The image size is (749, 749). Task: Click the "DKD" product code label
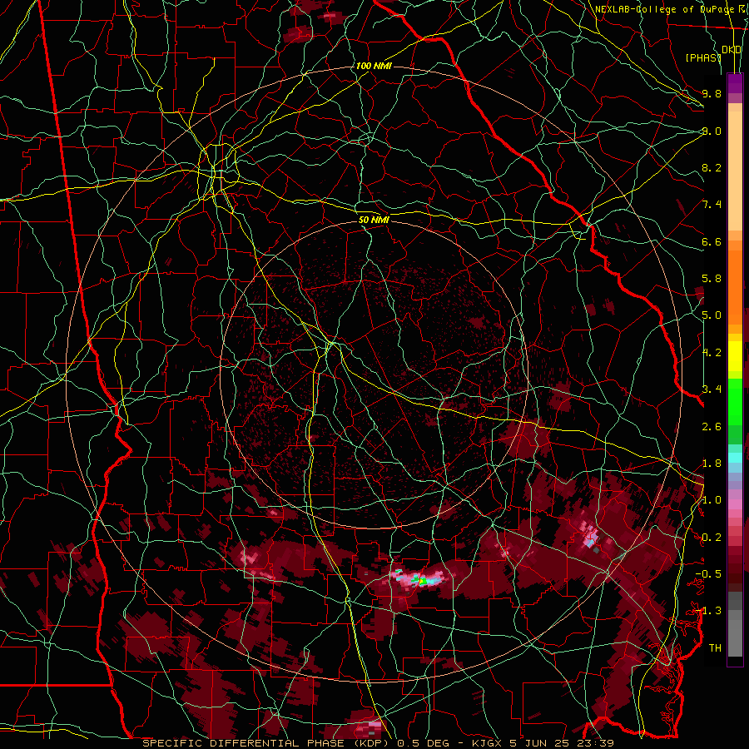click(x=732, y=50)
